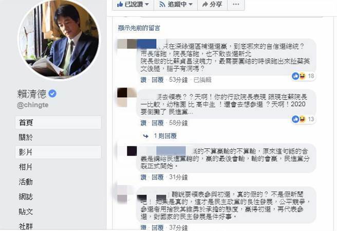Screen dimensions: 337x231
Task: Click the thumbs-up icon on 已說讚 button
Action: pos(120,4)
